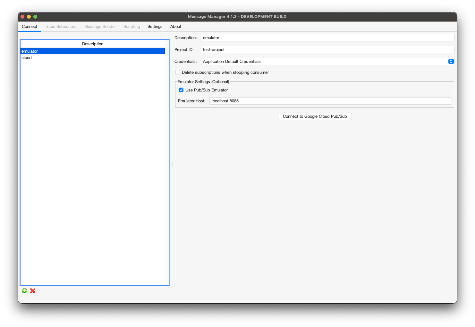Add a new connection profile
This screenshot has height=327, width=475.
point(24,290)
